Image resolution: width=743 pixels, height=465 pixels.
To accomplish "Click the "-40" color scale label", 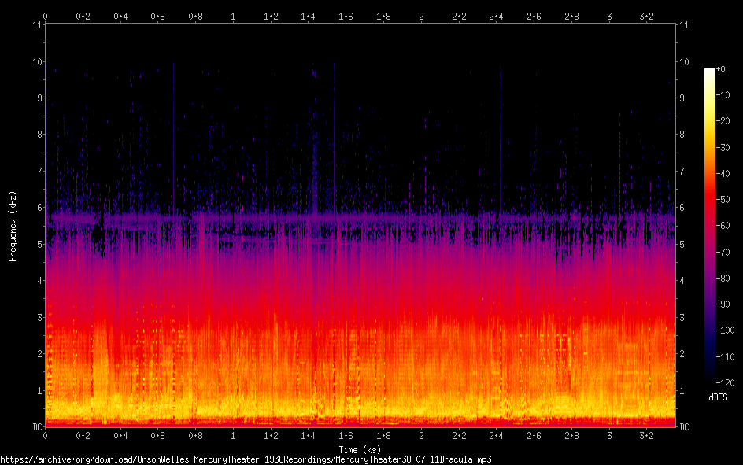I will point(723,174).
